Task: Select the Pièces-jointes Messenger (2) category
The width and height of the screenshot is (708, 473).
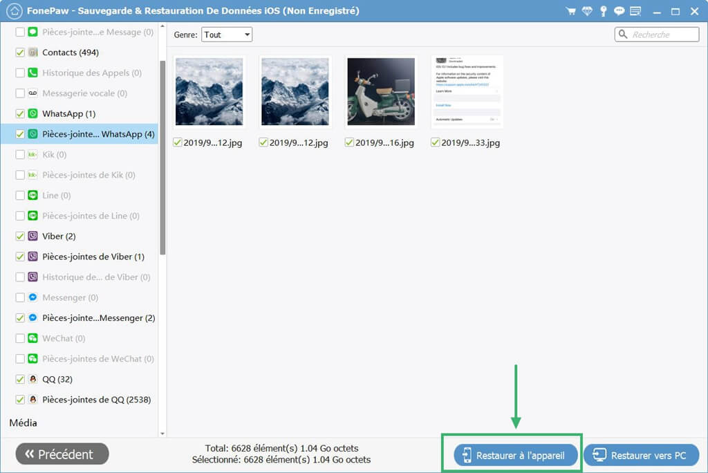Action: (99, 317)
